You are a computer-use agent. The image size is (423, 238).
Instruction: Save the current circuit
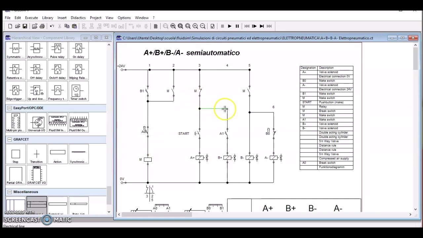point(25,26)
